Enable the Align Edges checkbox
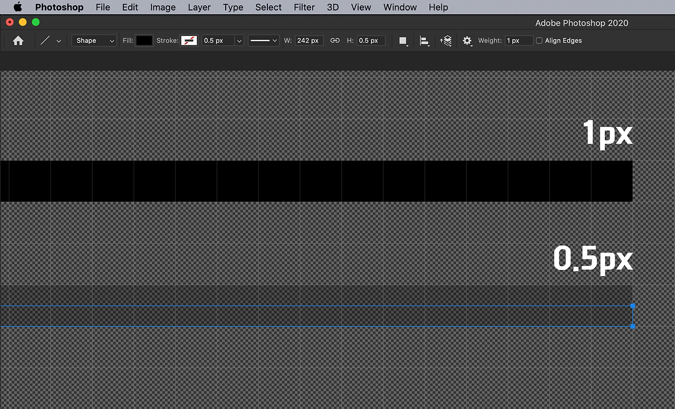This screenshot has width=675, height=409. click(539, 41)
